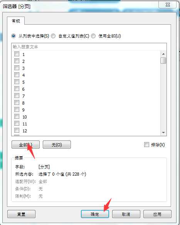Click the 重置 reset button
The image size is (180, 225).
pyautogui.click(x=21, y=214)
